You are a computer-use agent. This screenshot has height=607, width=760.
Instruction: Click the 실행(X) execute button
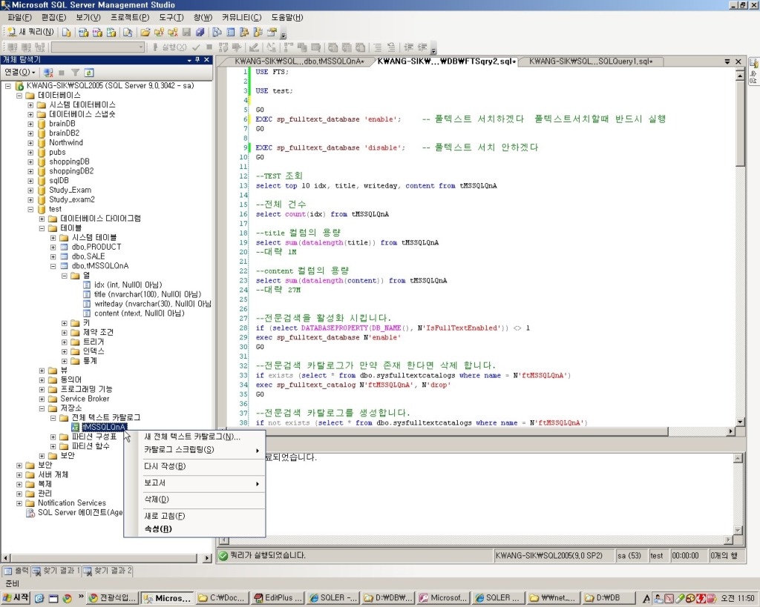(x=169, y=47)
